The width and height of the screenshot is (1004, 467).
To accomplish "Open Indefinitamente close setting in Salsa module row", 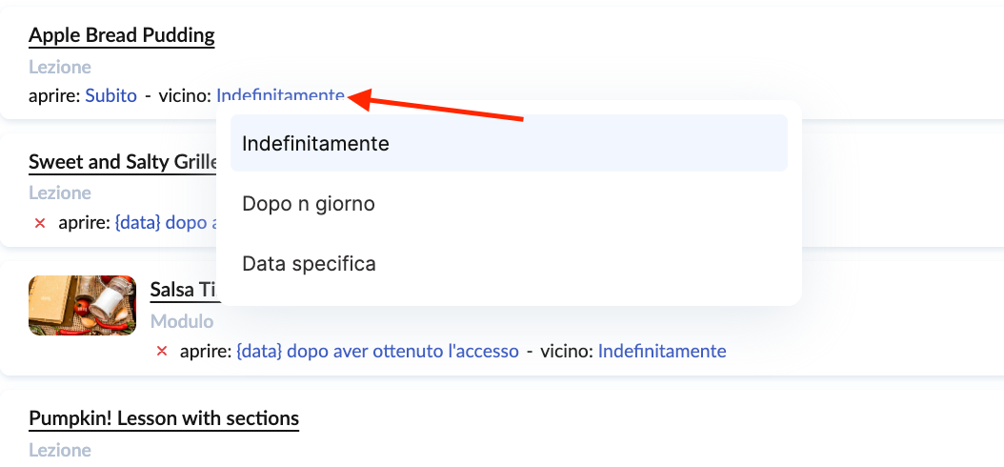I will pos(662,351).
